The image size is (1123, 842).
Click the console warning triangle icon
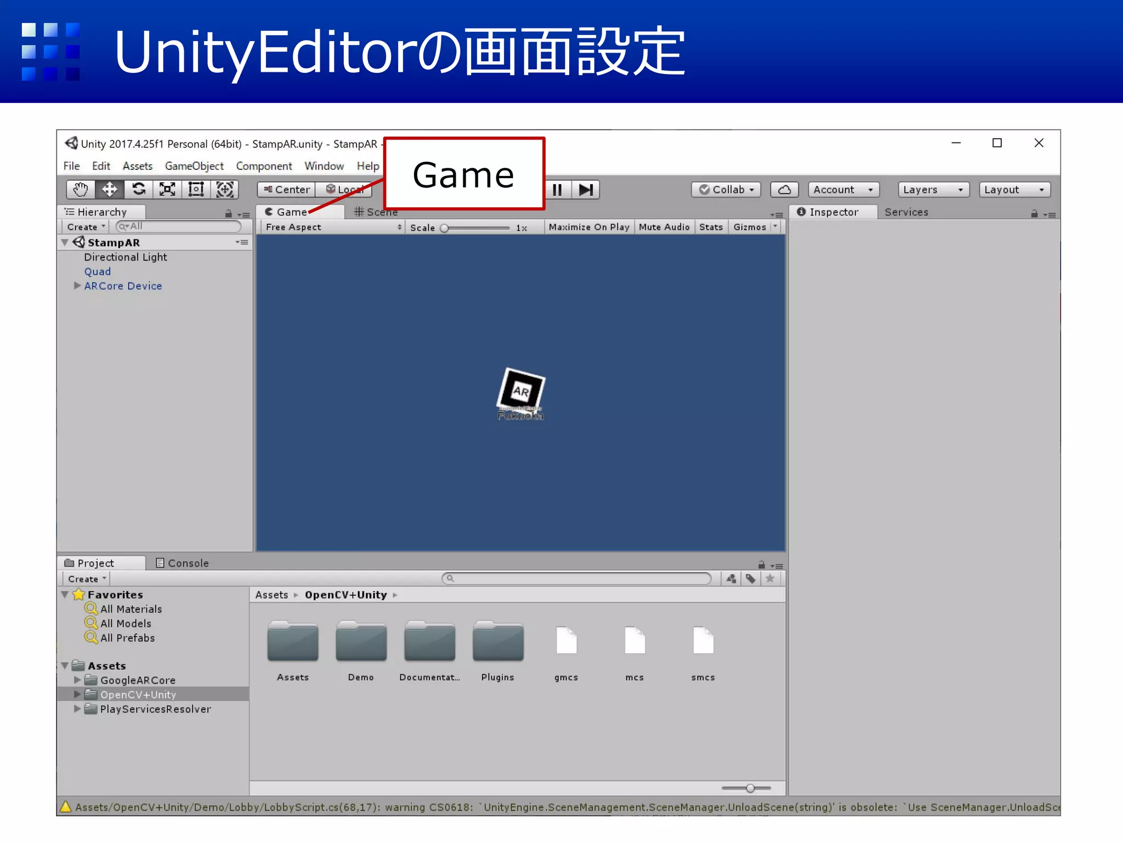66,806
